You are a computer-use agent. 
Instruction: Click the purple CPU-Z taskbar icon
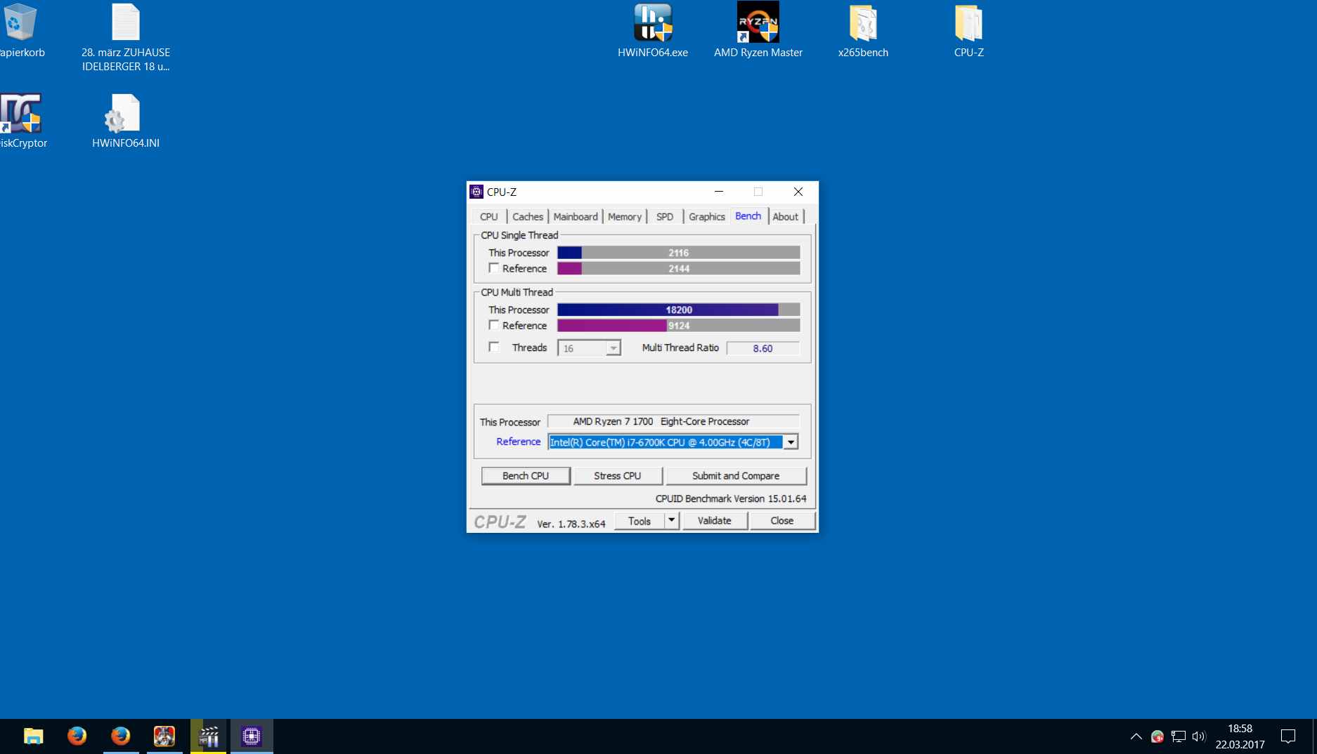pyautogui.click(x=252, y=736)
